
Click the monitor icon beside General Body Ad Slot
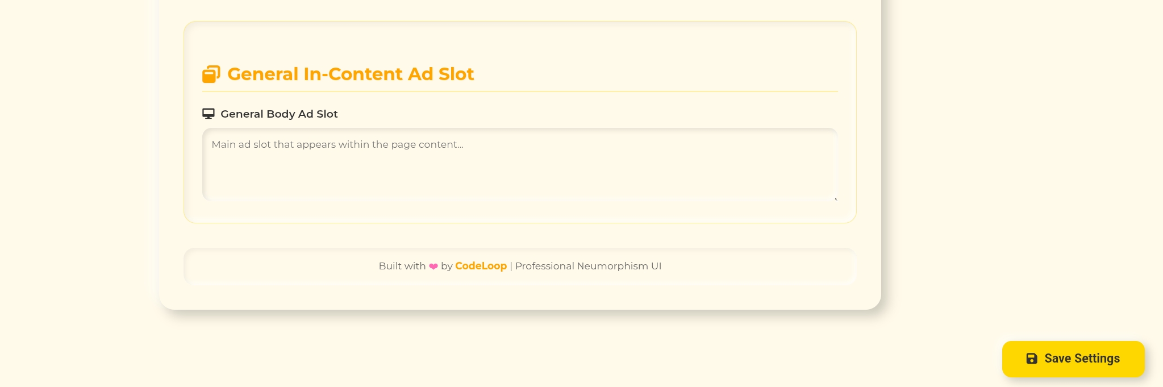(x=209, y=114)
